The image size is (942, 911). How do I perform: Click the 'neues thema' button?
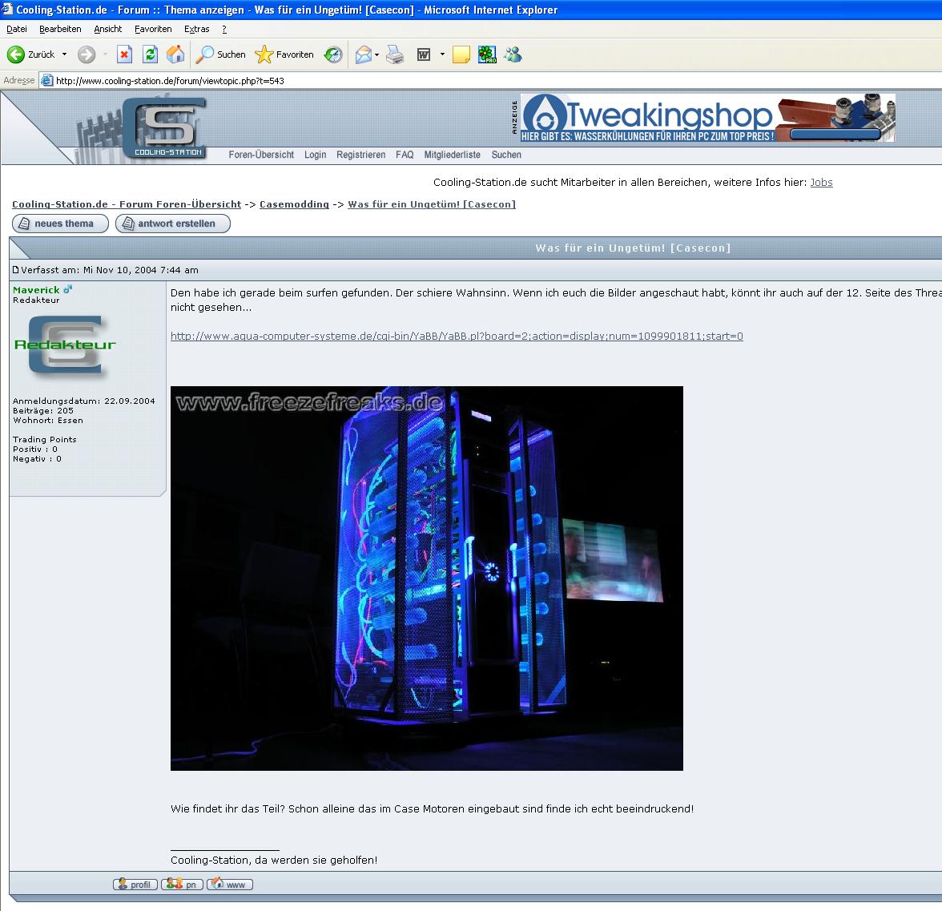[x=61, y=224]
